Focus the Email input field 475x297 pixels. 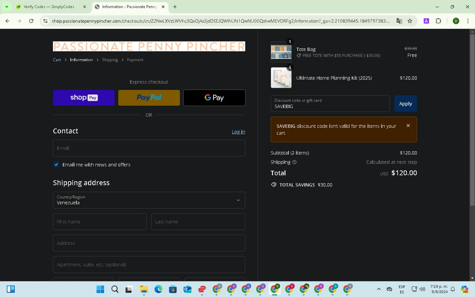pos(149,148)
